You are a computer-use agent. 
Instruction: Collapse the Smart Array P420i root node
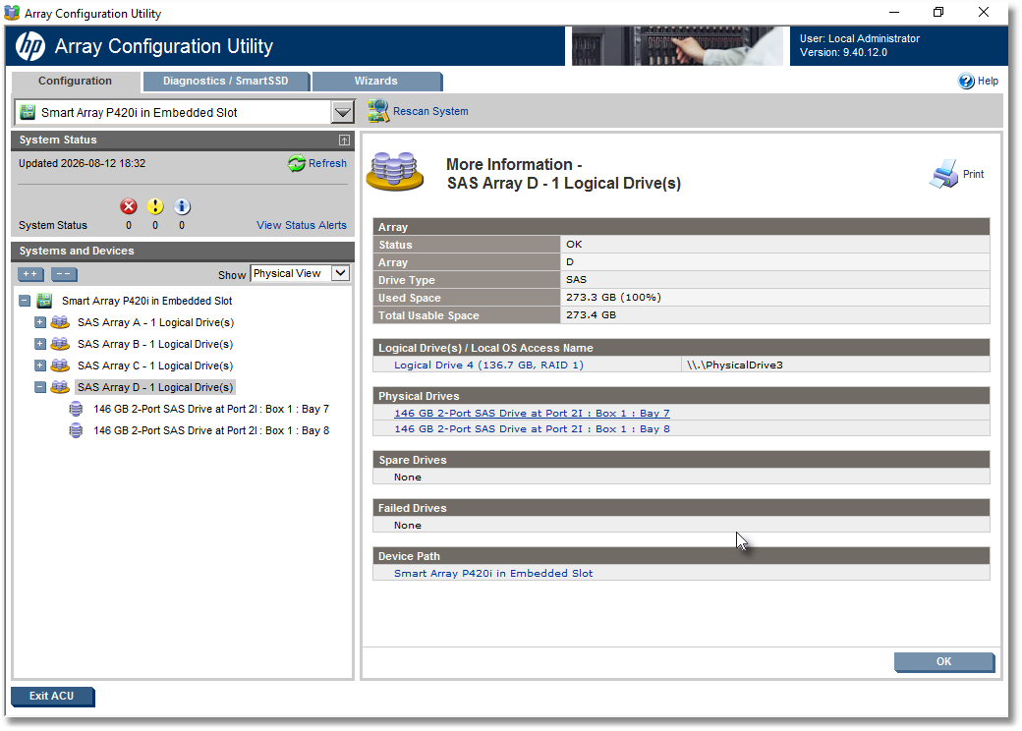pyautogui.click(x=25, y=301)
